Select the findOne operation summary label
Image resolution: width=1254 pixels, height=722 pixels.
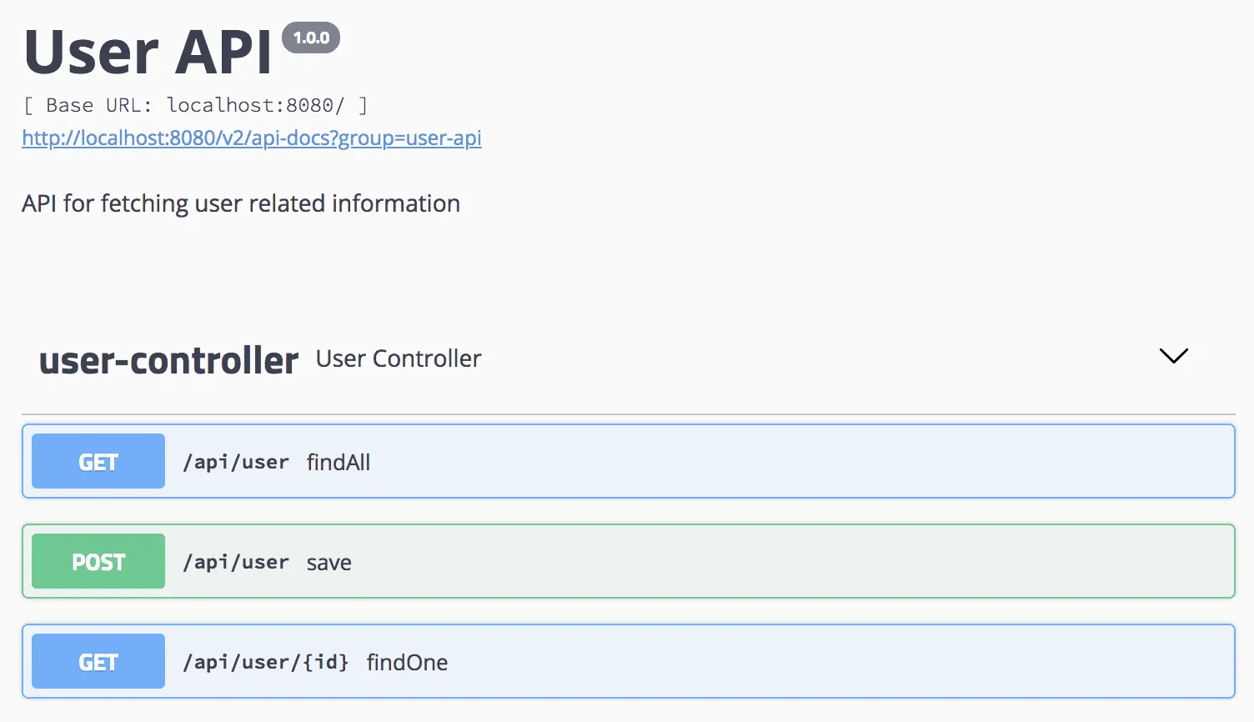pyautogui.click(x=406, y=662)
